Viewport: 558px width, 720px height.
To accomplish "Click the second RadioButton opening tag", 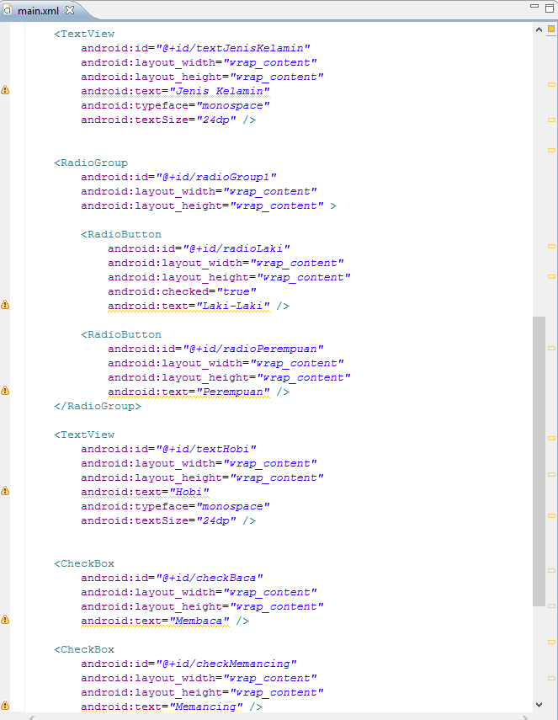I will pyautogui.click(x=121, y=334).
